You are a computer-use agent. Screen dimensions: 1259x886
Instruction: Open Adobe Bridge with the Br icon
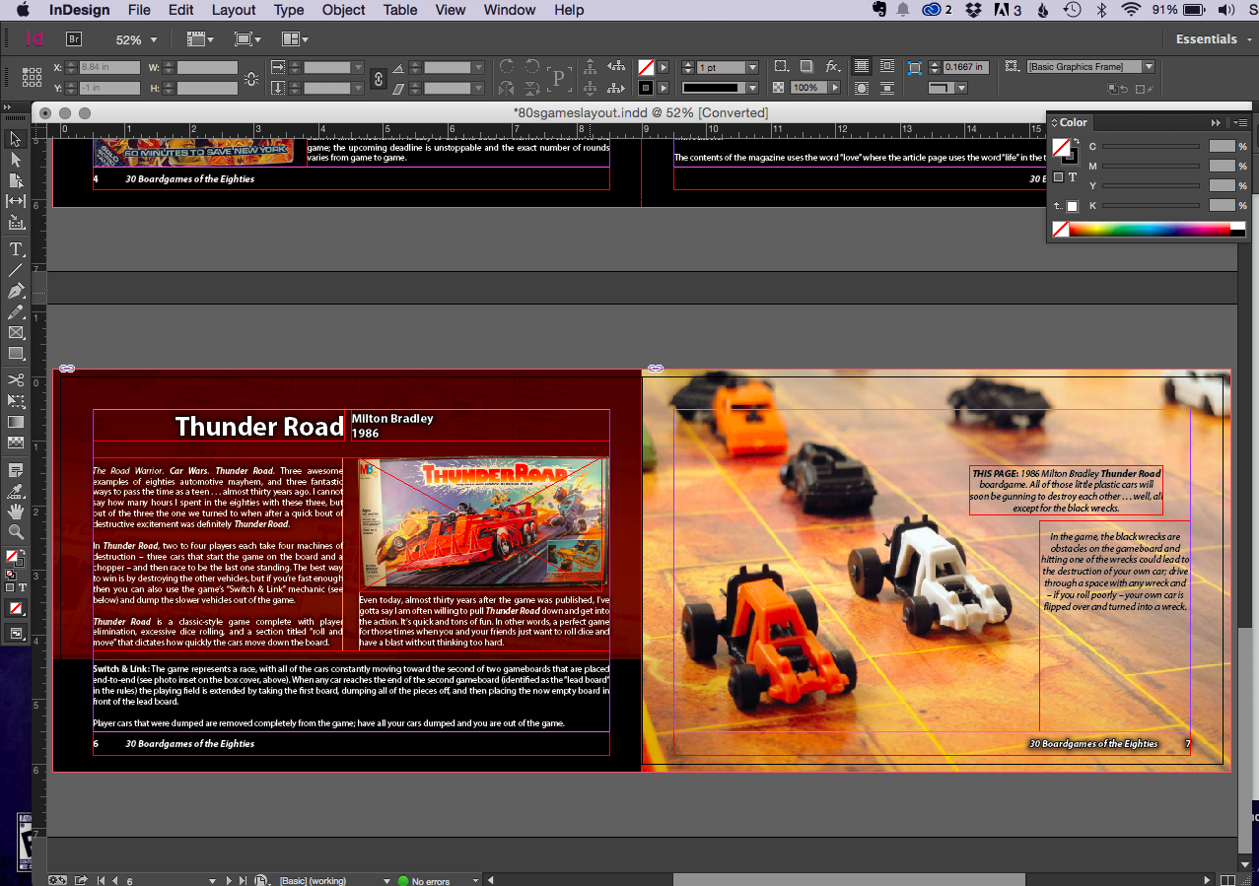point(74,39)
